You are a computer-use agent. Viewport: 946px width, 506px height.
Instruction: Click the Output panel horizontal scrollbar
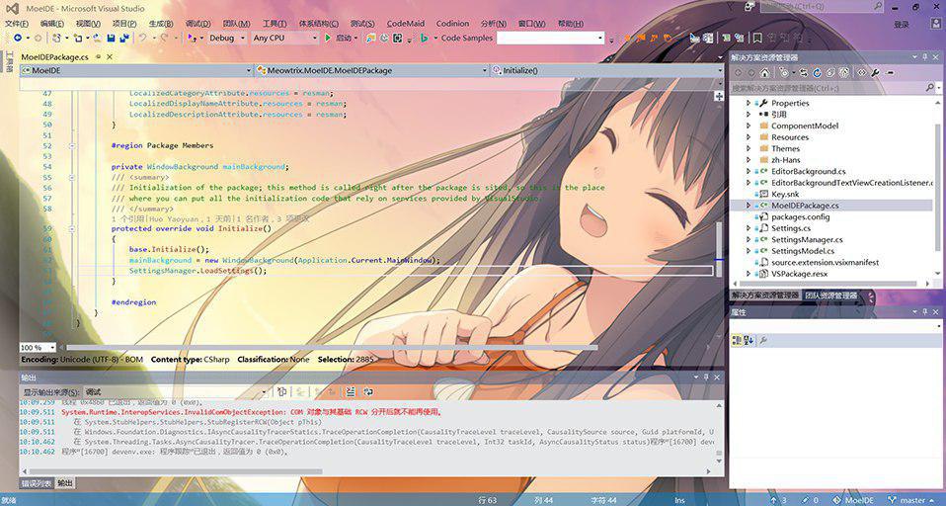(176, 471)
